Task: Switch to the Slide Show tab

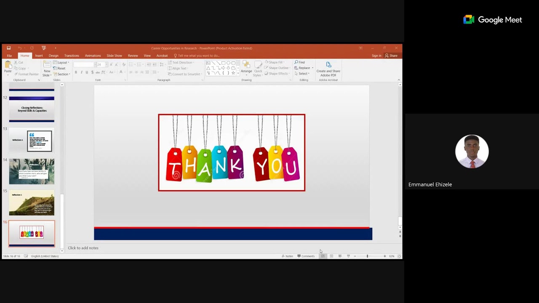Action: (114, 56)
